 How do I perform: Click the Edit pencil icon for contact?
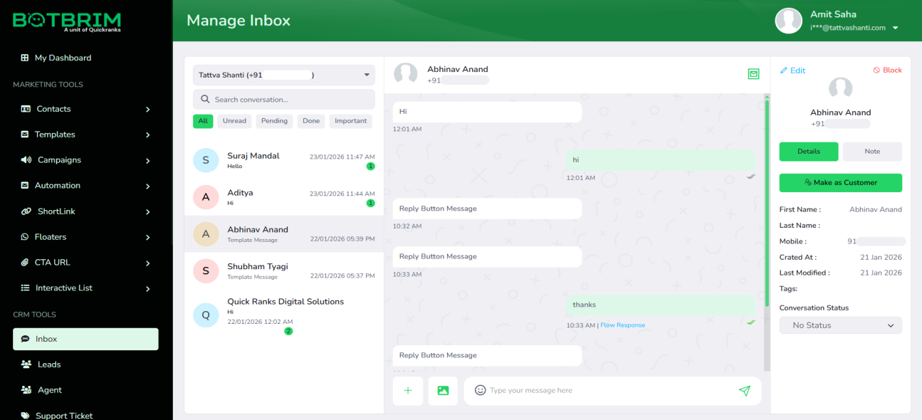[x=784, y=70]
